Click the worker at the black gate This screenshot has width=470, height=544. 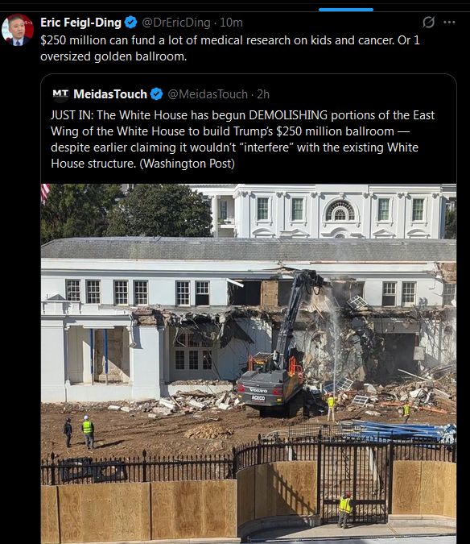point(345,509)
